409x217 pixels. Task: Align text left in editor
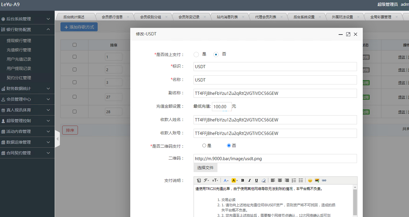(273, 180)
